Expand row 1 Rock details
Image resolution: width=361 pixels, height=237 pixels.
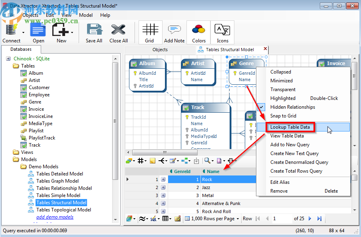(163, 179)
